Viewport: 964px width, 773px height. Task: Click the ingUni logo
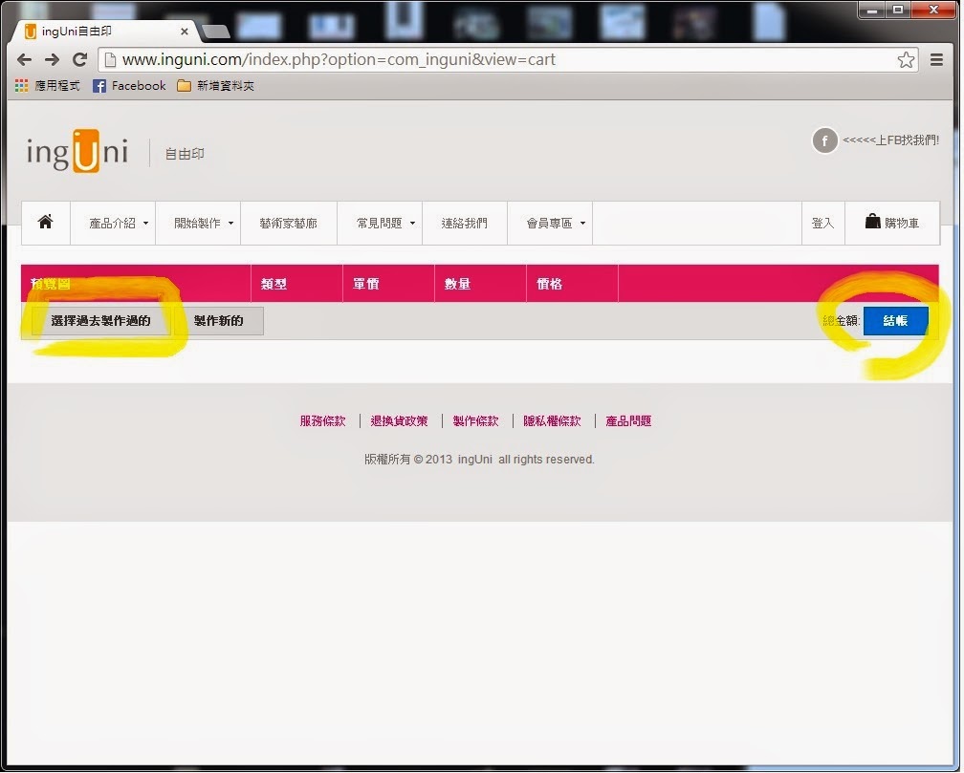pos(77,151)
